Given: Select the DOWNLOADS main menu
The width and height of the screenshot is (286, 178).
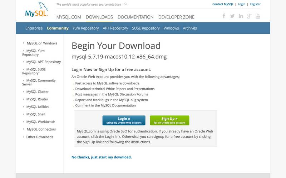Looking at the screenshot, I should tap(99, 17).
